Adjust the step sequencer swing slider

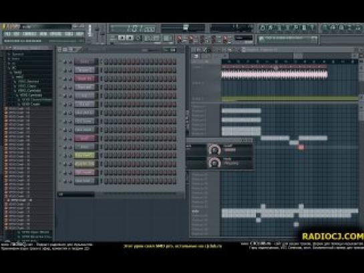click(x=150, y=50)
